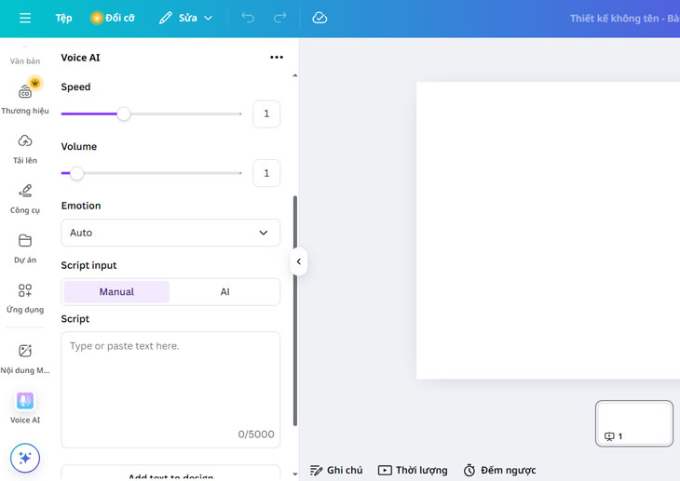Open the Tải lên upload panel
The image size is (680, 481).
pyautogui.click(x=25, y=147)
